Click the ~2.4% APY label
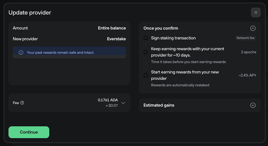 click(x=247, y=75)
